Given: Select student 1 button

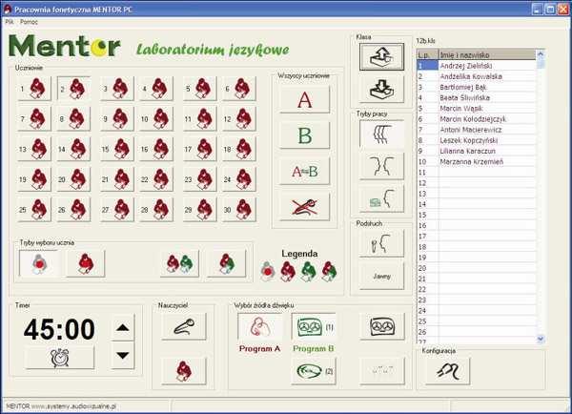Looking at the screenshot, I should point(33,89).
